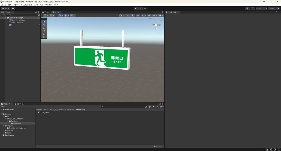Viewport: 281px width, 151px height.
Task: Toggle the Gizmos button
Action: pyautogui.click(x=160, y=15)
